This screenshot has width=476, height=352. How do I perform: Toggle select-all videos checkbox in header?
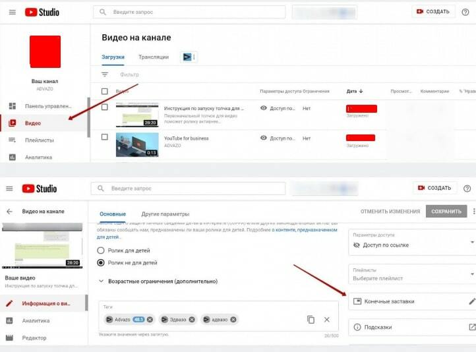104,92
